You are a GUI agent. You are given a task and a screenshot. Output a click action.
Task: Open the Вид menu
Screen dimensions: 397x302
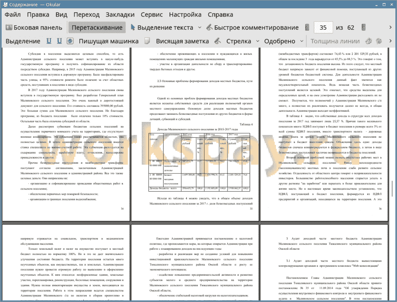point(61,15)
